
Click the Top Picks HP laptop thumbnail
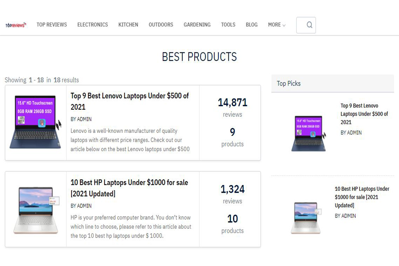click(x=306, y=218)
